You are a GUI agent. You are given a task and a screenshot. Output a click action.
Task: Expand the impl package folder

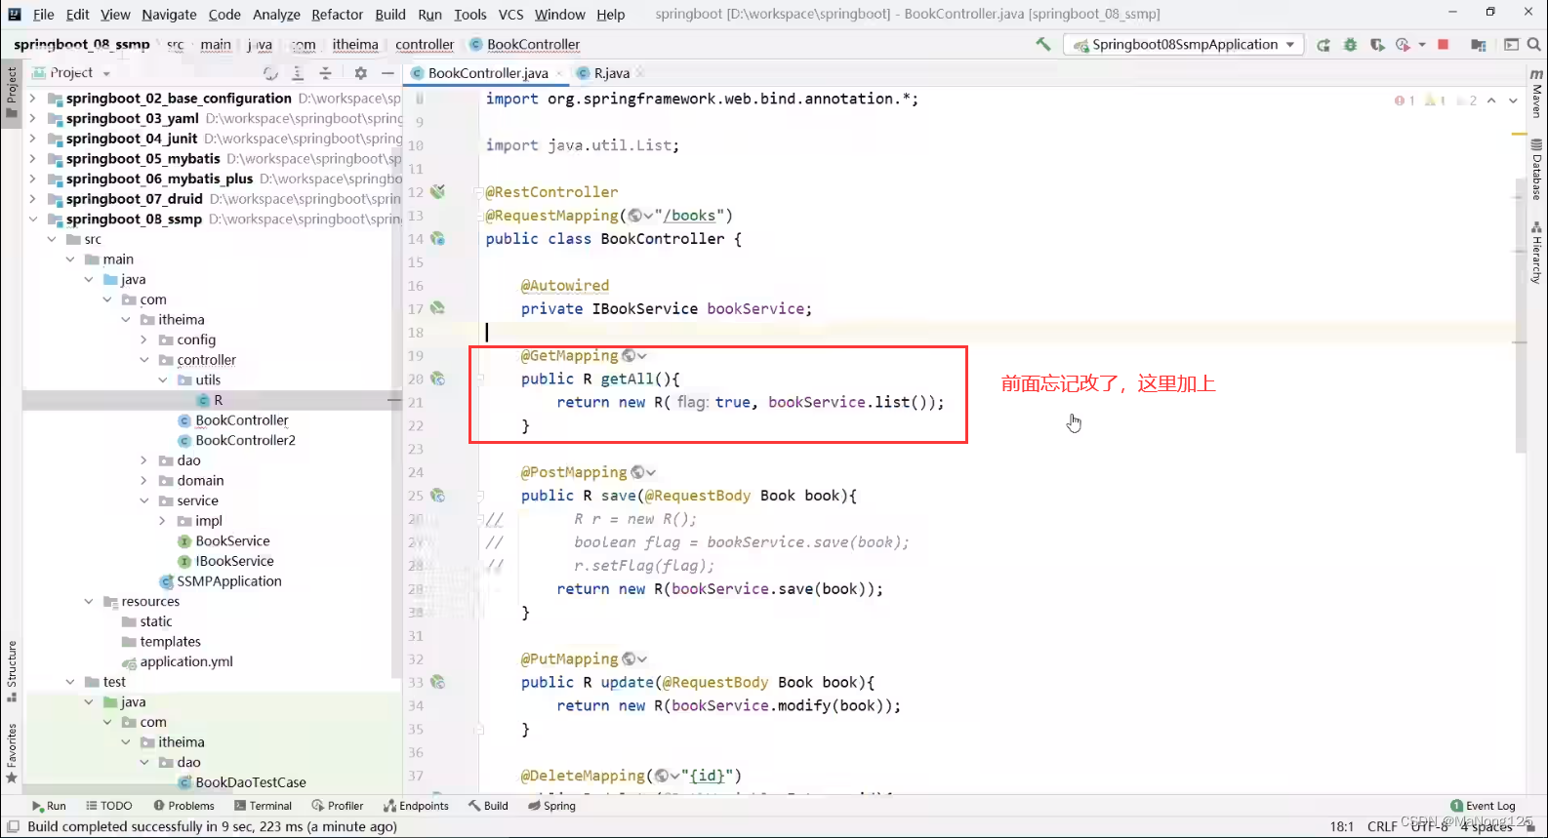pyautogui.click(x=162, y=521)
